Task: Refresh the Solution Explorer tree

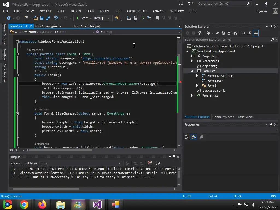Action: tap(223, 33)
